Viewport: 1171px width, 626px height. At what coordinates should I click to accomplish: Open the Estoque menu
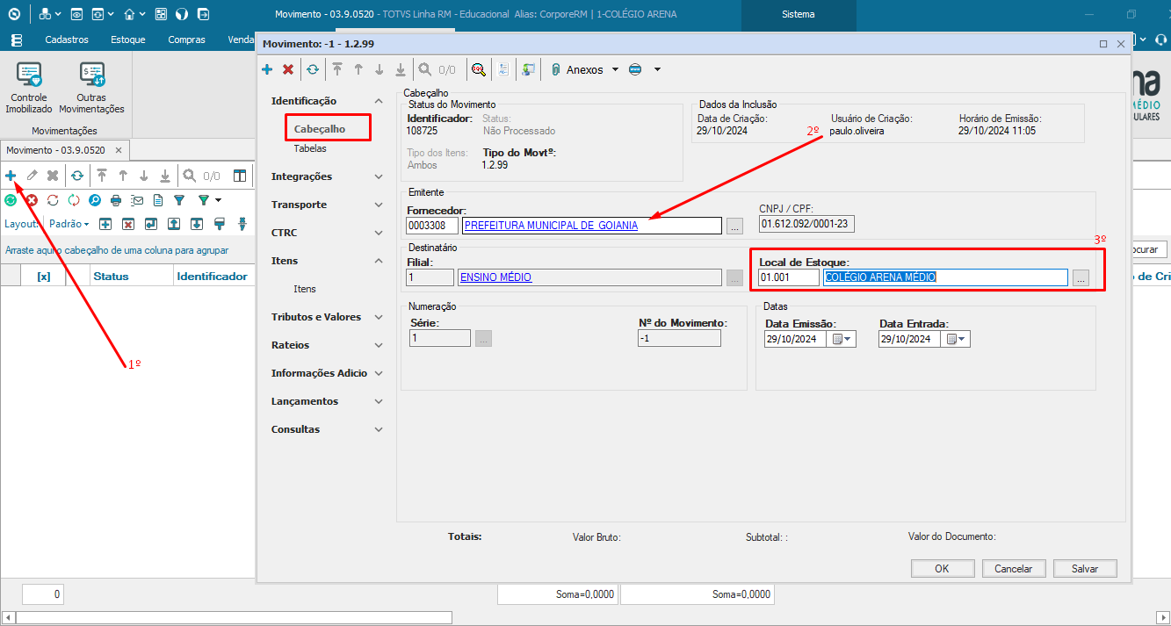pyautogui.click(x=128, y=40)
